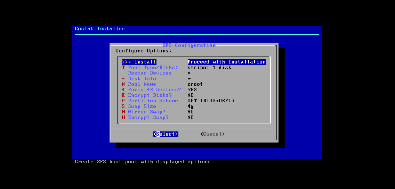395x189 pixels.
Task: Click the 'Coslat Installer' title text
Action: click(100, 29)
